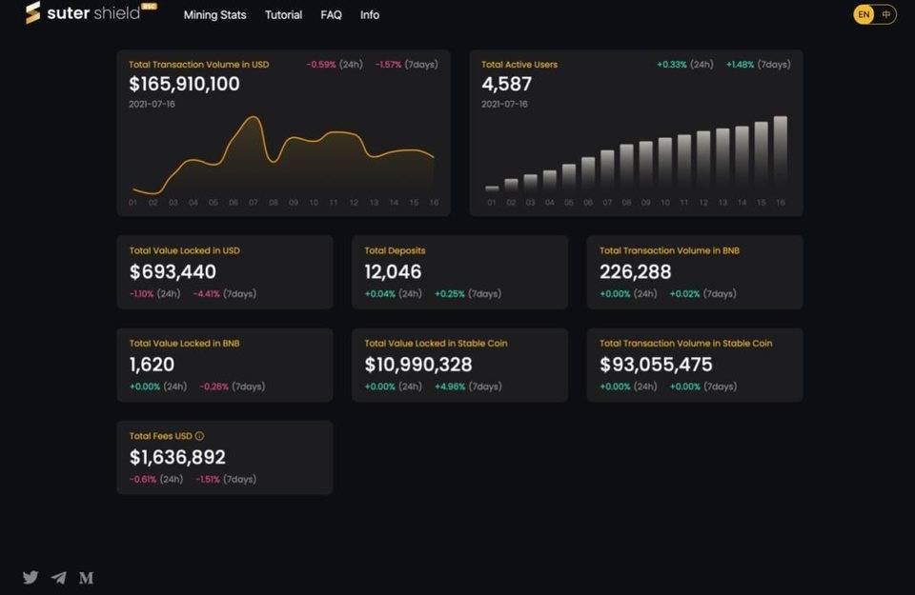The width and height of the screenshot is (915, 595).
Task: Go to the FAQ page
Action: coord(331,15)
